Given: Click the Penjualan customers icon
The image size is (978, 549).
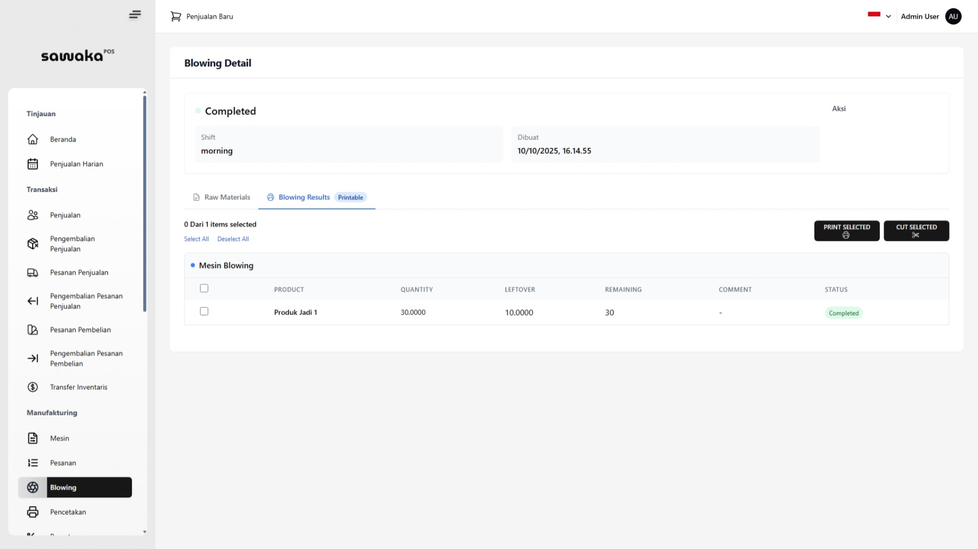Looking at the screenshot, I should [33, 215].
